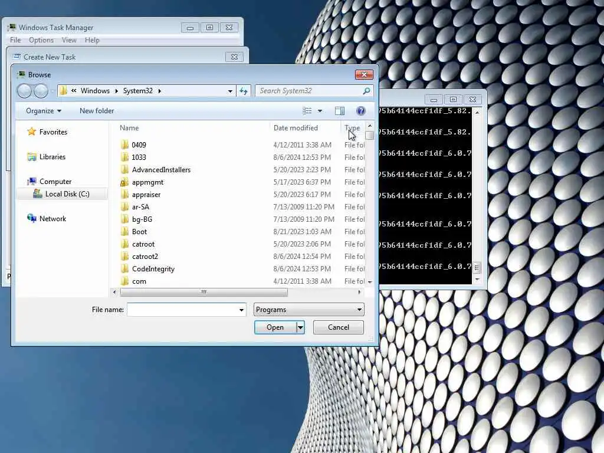Viewport: 604px width, 453px height.
Task: Click the console window scroll up arrow
Action: pyautogui.click(x=477, y=113)
